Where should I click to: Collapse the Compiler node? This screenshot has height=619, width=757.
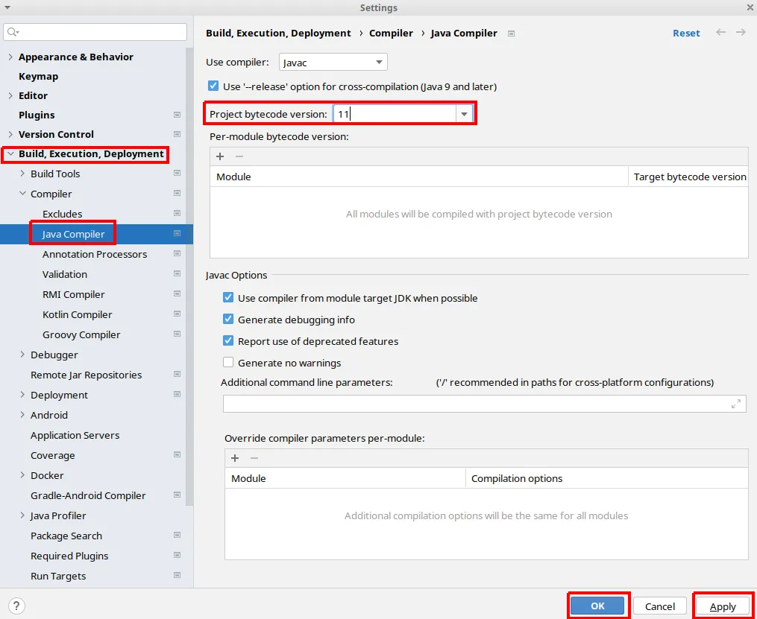(22, 194)
